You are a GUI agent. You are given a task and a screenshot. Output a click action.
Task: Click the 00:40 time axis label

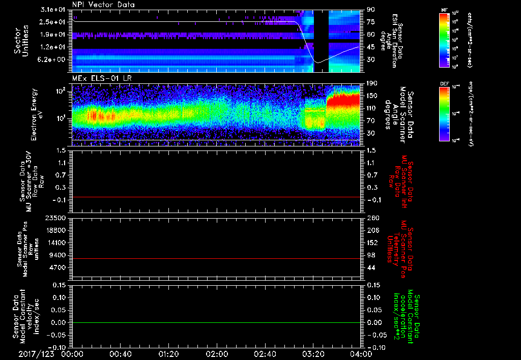[x=120, y=354]
